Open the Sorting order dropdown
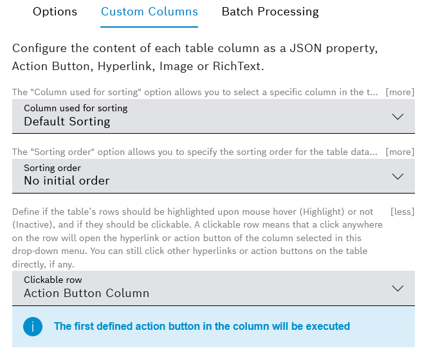This screenshot has width=422, height=353. click(193, 175)
